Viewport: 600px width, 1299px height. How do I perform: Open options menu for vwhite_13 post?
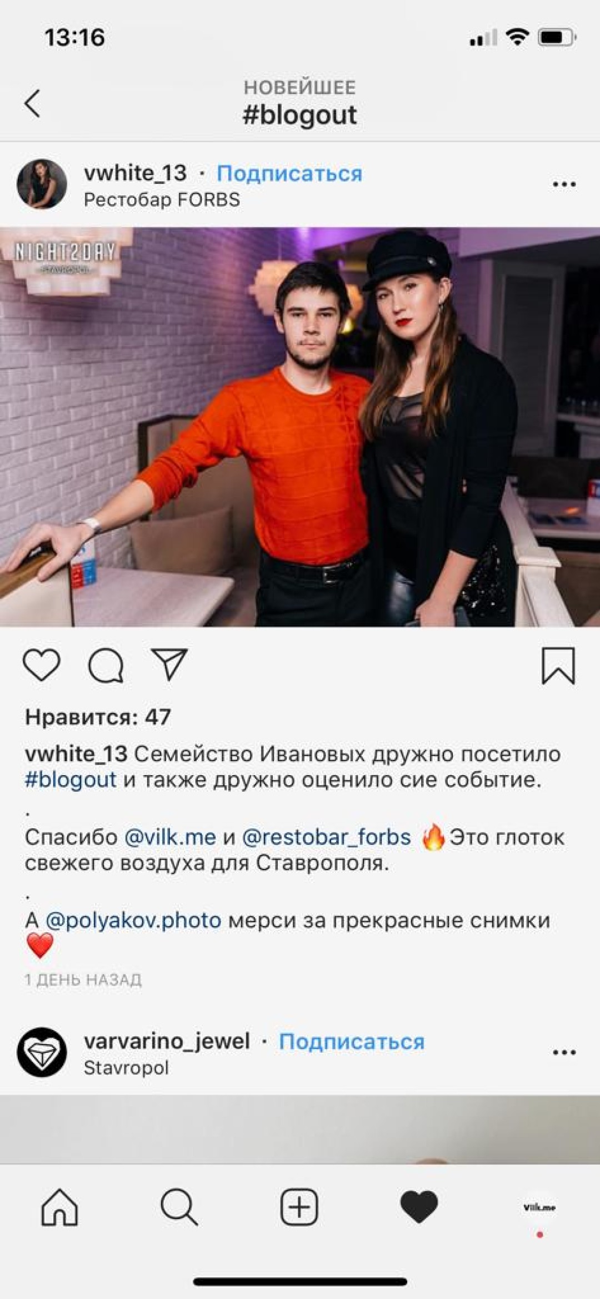[x=564, y=184]
